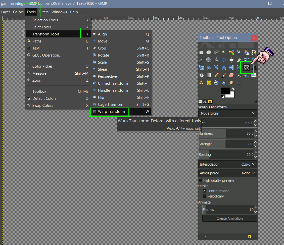
Task: Enable Periodically stroke checkbox
Action: pos(204,196)
